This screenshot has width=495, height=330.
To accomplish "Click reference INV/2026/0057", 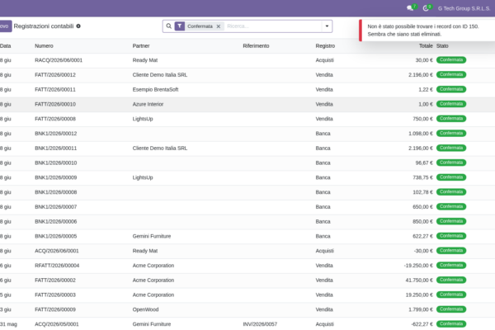I will [260, 324].
